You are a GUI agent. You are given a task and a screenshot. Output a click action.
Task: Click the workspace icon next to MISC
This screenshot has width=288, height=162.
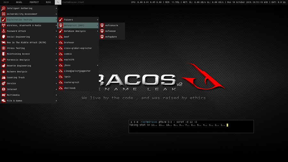(58, 2)
